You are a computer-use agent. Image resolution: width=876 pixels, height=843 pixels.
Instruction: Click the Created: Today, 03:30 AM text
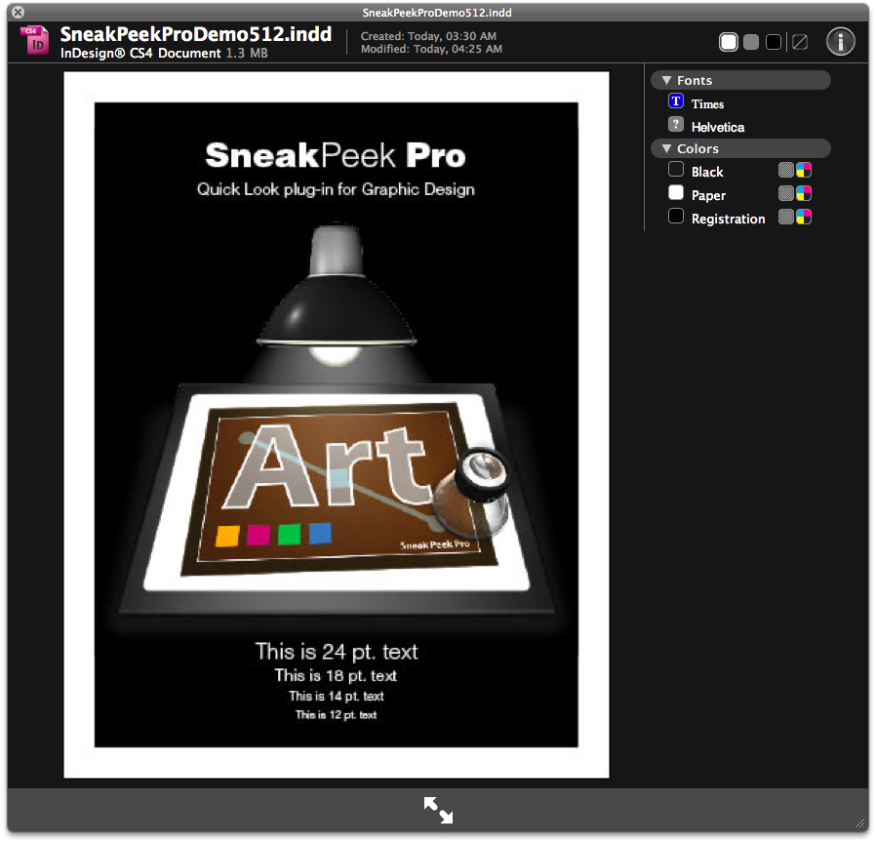click(x=428, y=36)
